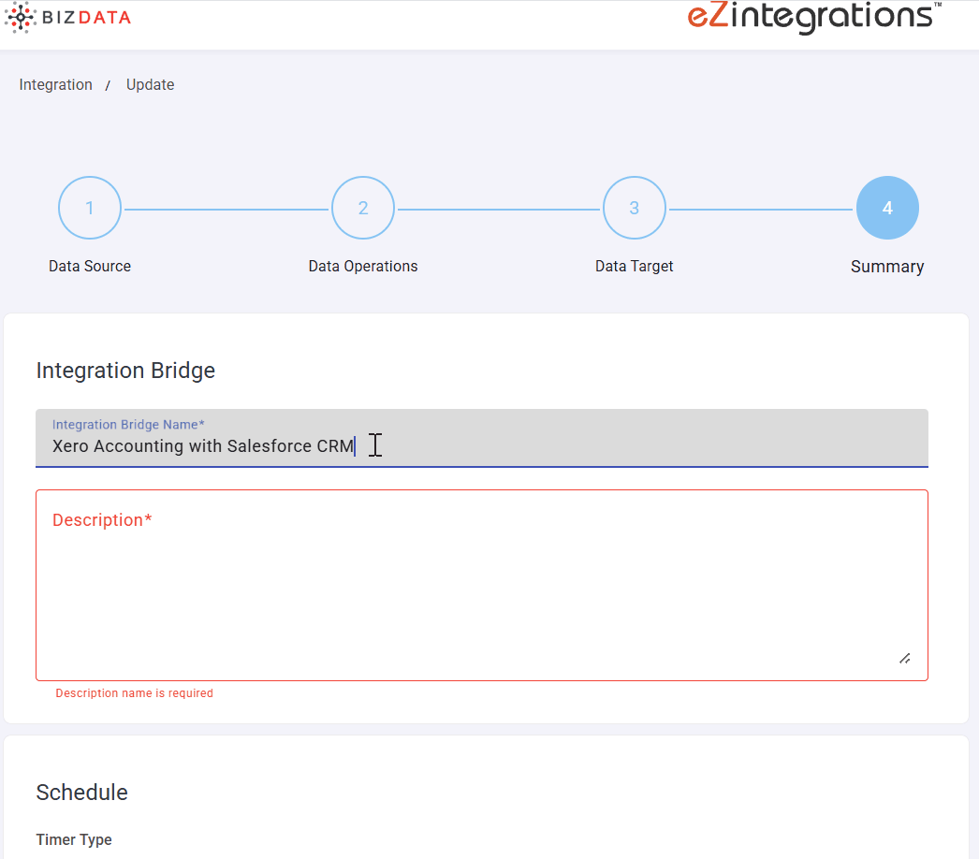Open the Integration breadcrumb link

tap(56, 84)
